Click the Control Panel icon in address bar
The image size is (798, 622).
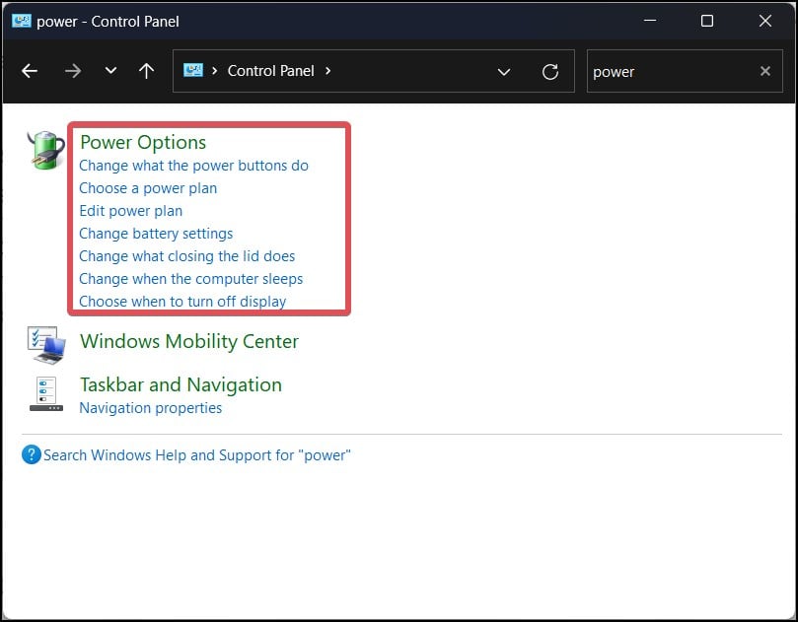[x=193, y=70]
